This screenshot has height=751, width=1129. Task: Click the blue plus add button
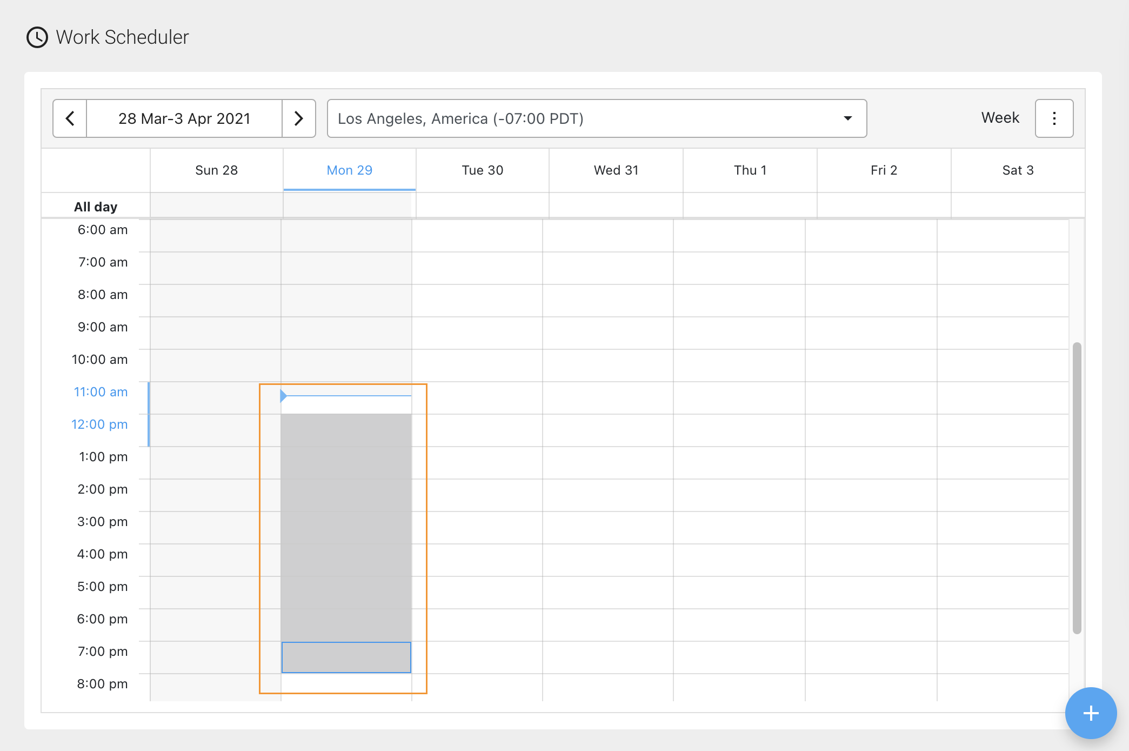pos(1091,713)
